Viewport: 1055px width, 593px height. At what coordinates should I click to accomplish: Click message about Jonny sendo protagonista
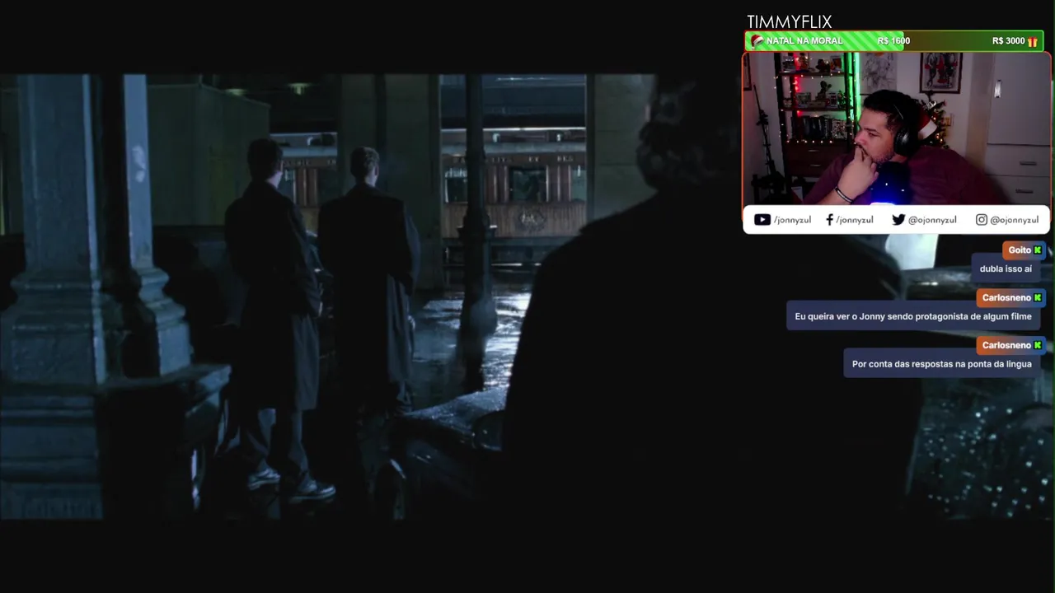tap(913, 316)
